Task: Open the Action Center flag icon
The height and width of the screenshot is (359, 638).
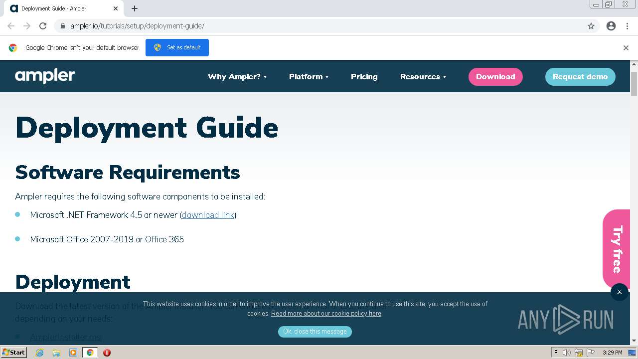Action: [x=591, y=353]
